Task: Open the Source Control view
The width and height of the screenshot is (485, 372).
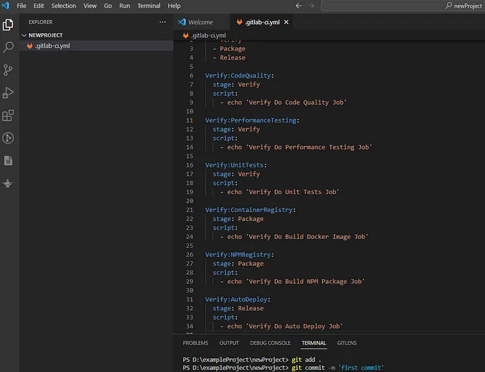Action: pyautogui.click(x=8, y=70)
